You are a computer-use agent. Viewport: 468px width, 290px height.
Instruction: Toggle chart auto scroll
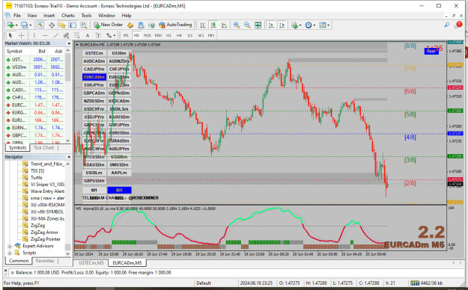click(x=271, y=25)
